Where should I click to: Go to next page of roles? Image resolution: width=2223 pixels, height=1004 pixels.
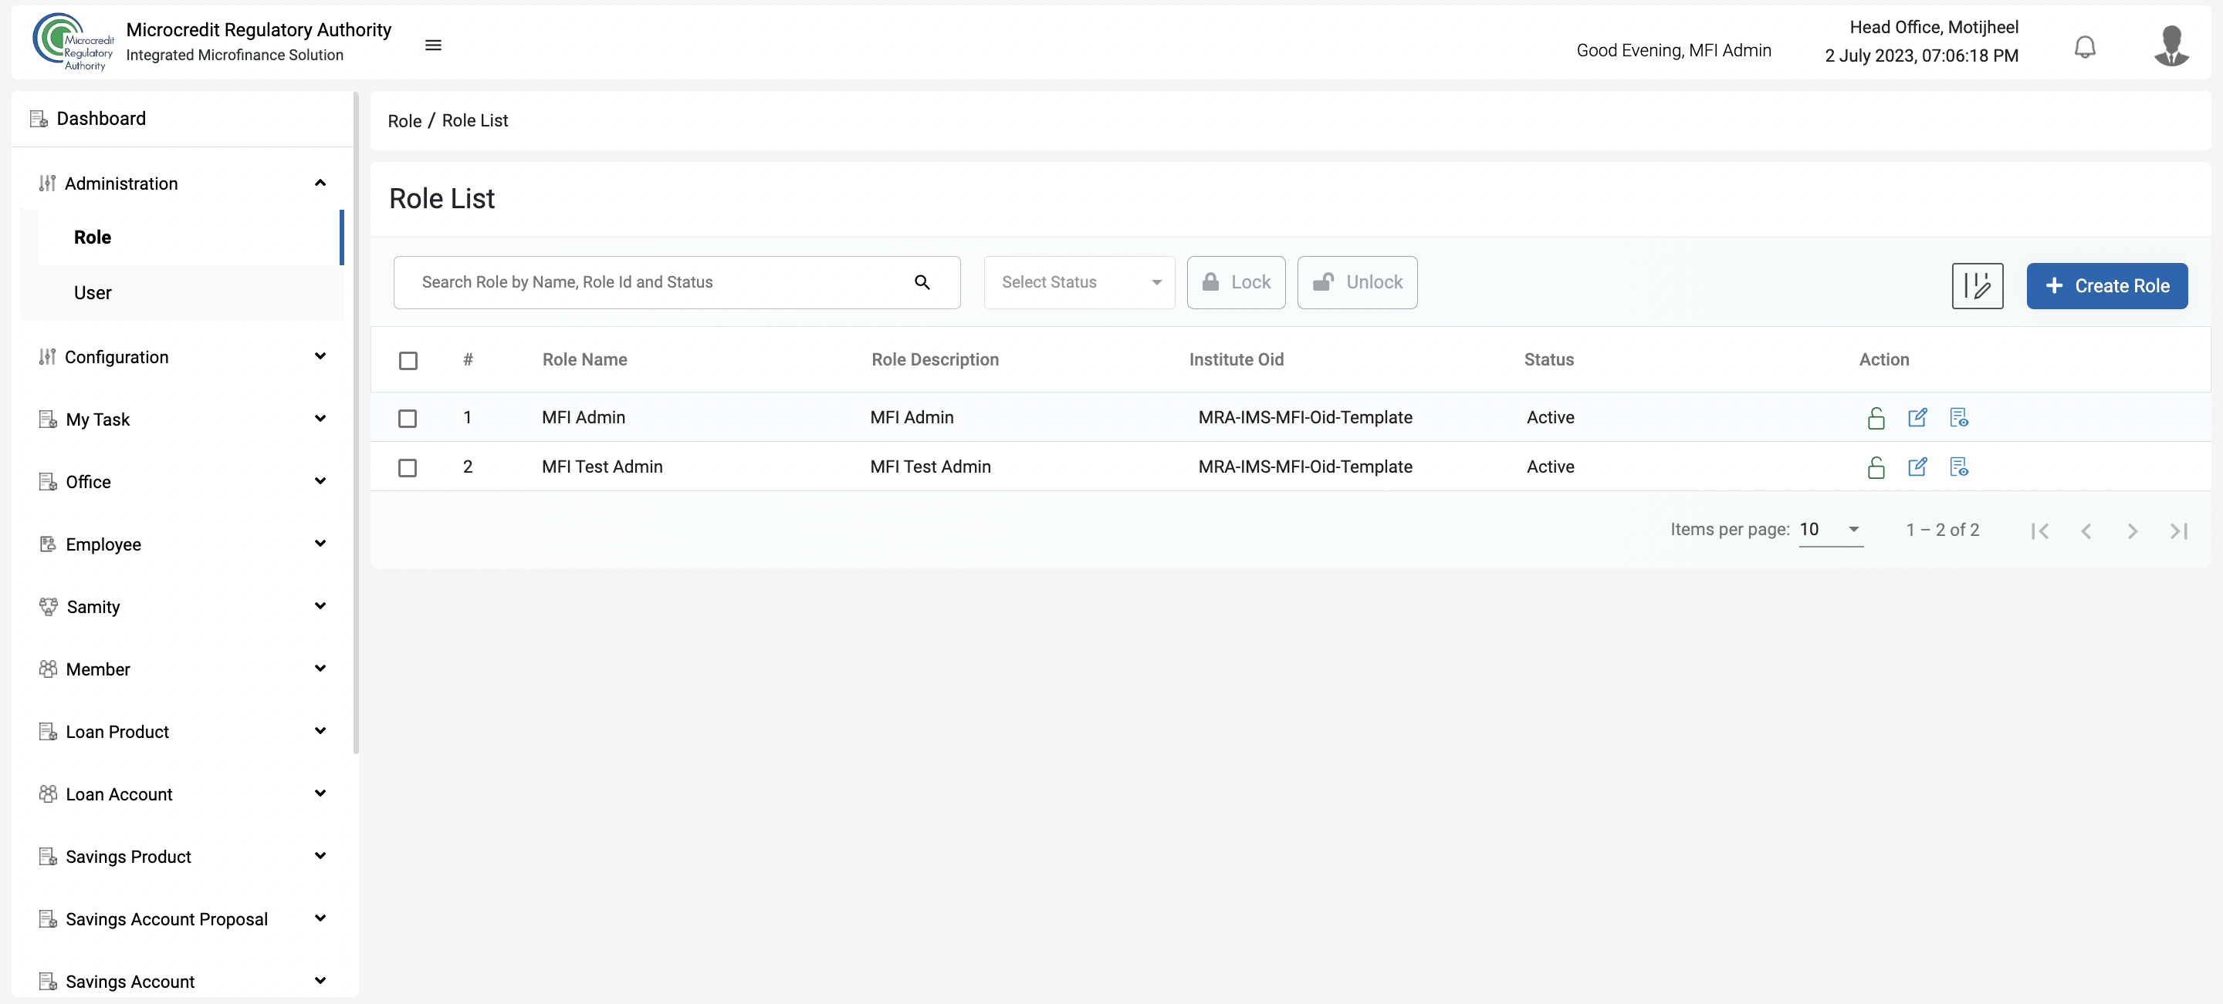tap(2131, 531)
